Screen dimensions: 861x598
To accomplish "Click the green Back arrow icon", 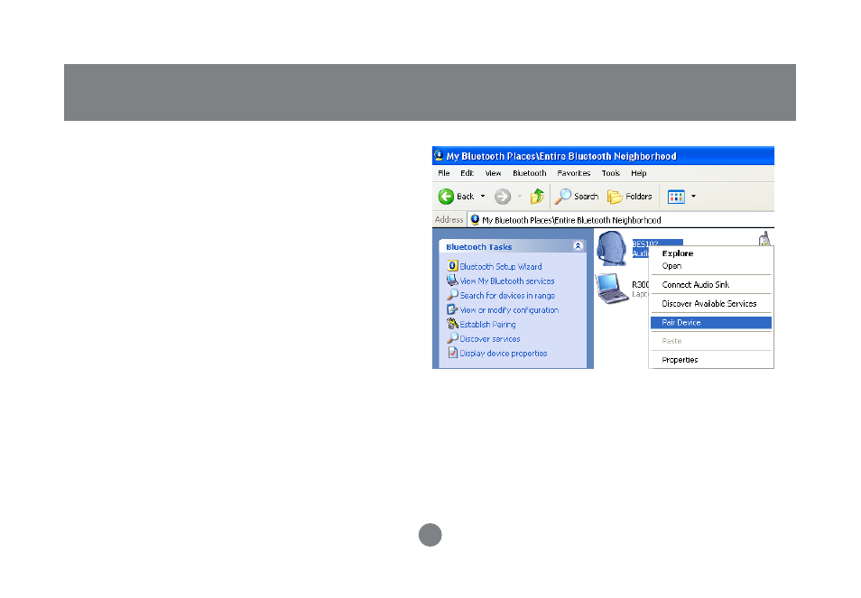I will click(x=446, y=197).
